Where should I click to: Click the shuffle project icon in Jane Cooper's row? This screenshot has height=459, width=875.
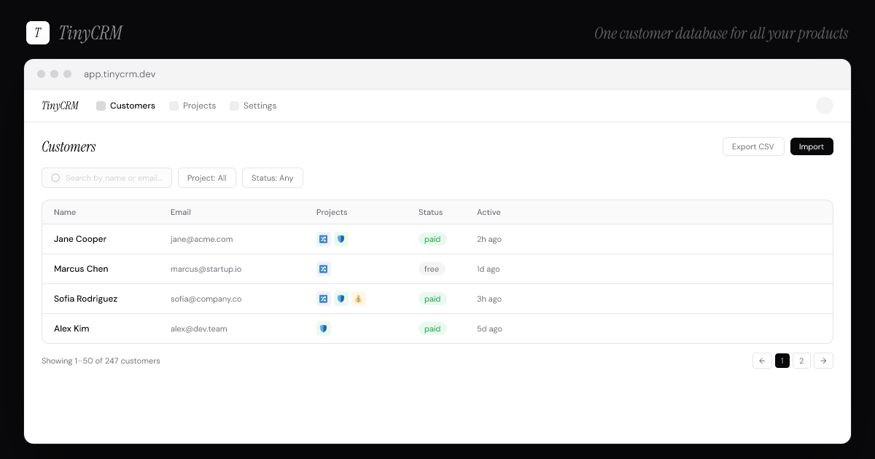click(x=324, y=239)
